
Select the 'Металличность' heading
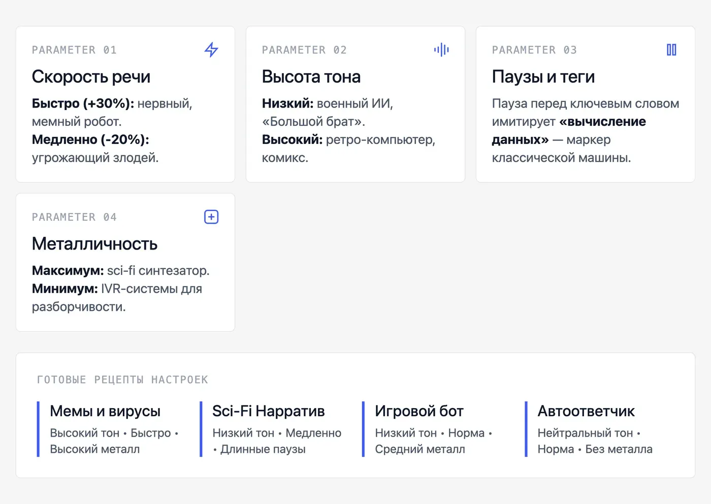point(94,244)
